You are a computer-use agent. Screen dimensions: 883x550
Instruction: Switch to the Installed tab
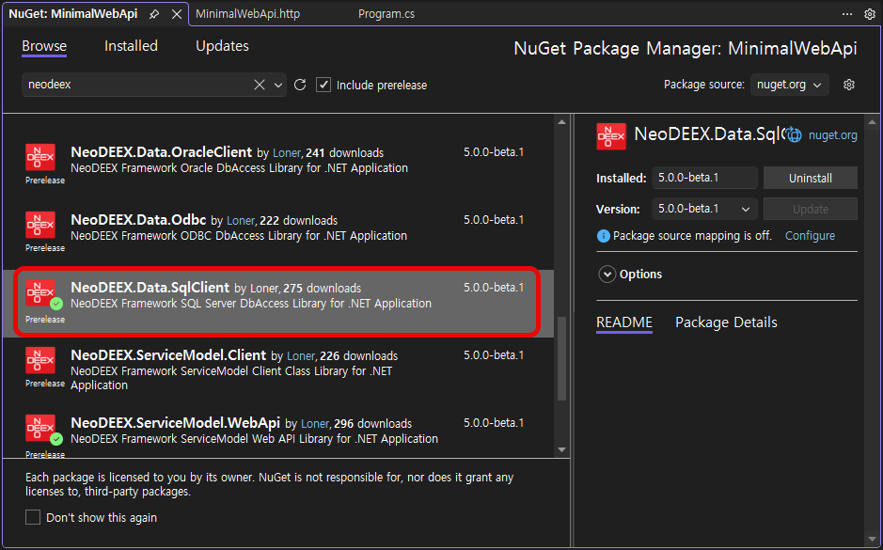tap(131, 46)
